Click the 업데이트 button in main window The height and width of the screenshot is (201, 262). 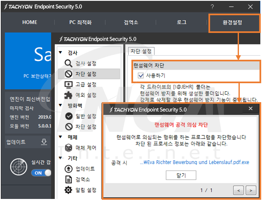[28, 142]
